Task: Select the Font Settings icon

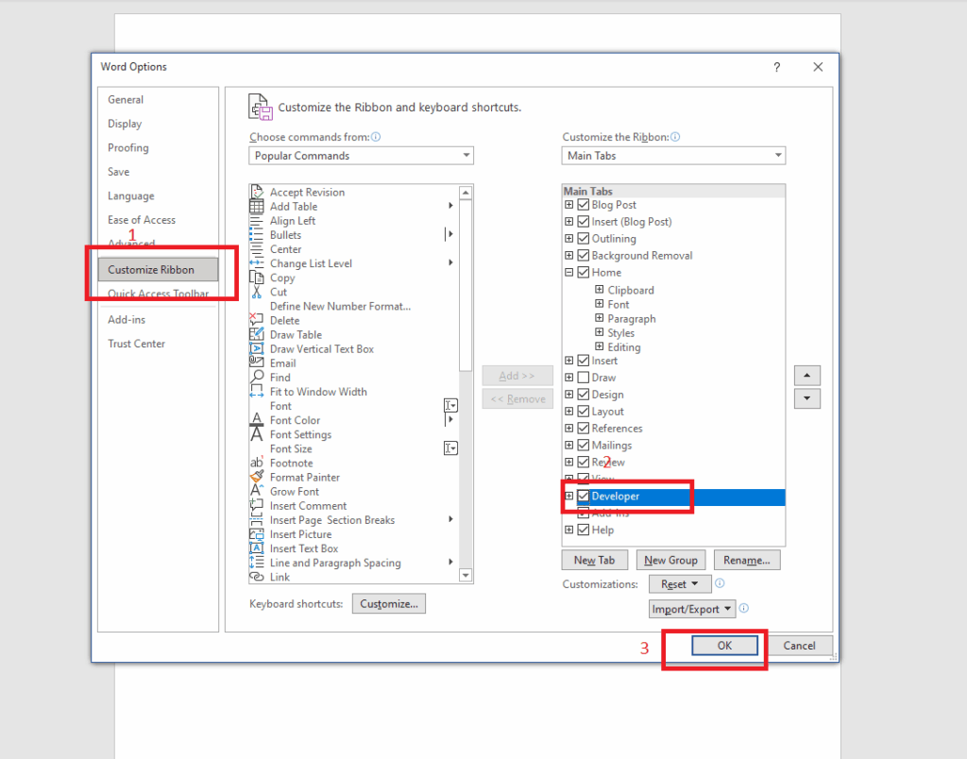Action: (x=257, y=433)
